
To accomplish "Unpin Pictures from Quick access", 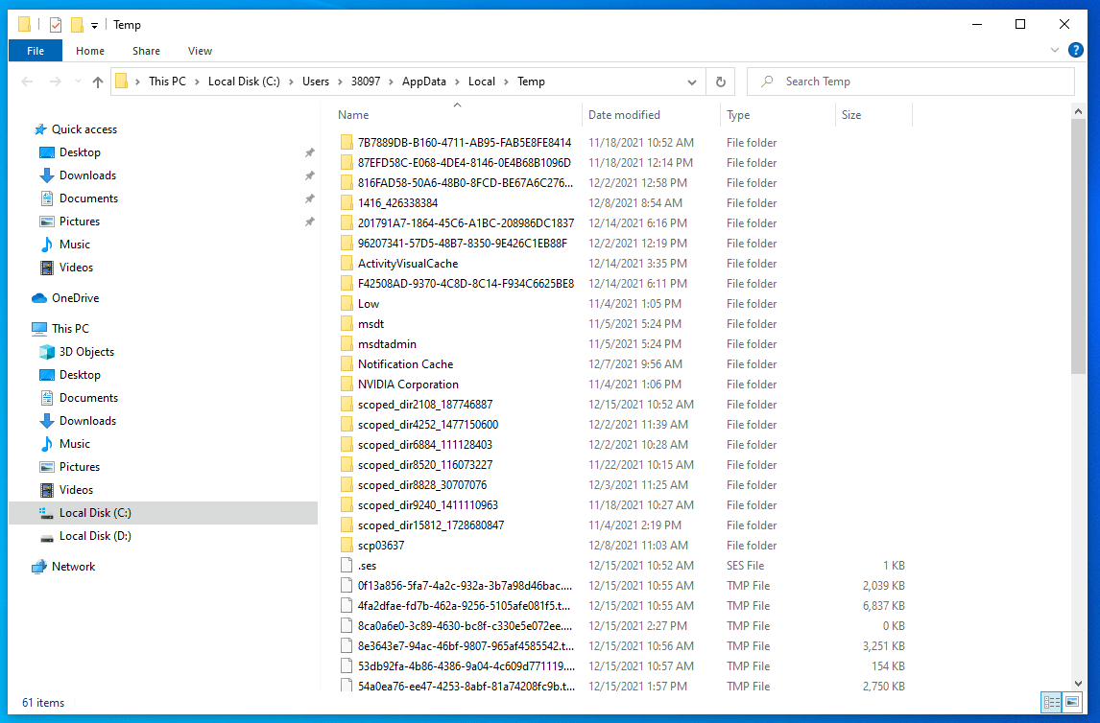I will [309, 221].
